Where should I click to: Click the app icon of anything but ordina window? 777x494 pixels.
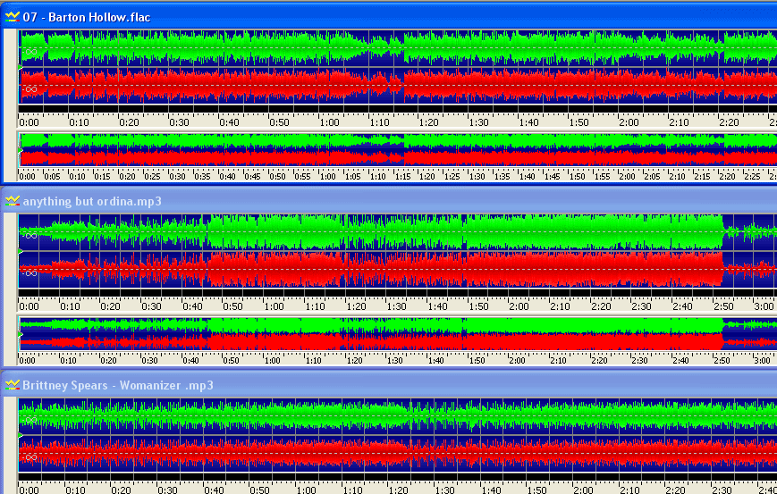[x=12, y=201]
